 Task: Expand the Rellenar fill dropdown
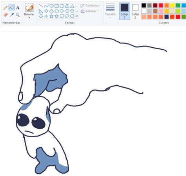pyautogui.click(x=89, y=11)
